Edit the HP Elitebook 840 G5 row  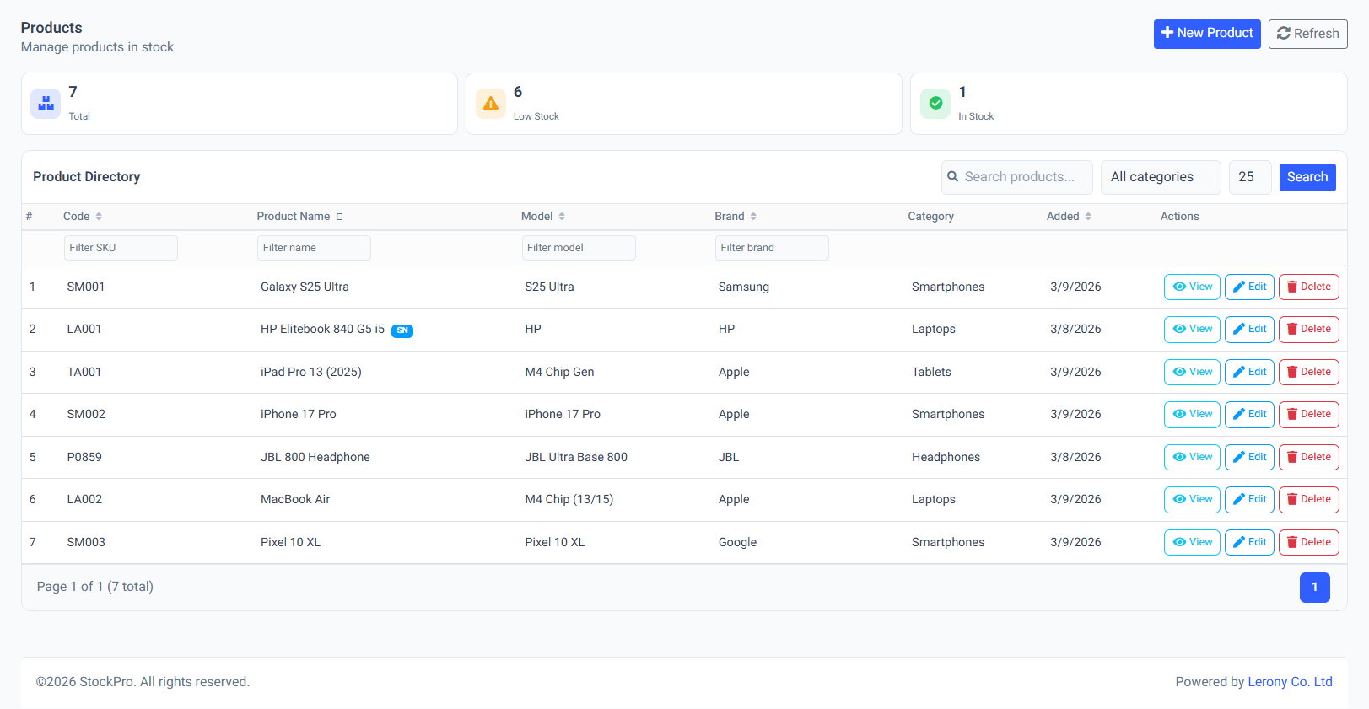pyautogui.click(x=1249, y=330)
